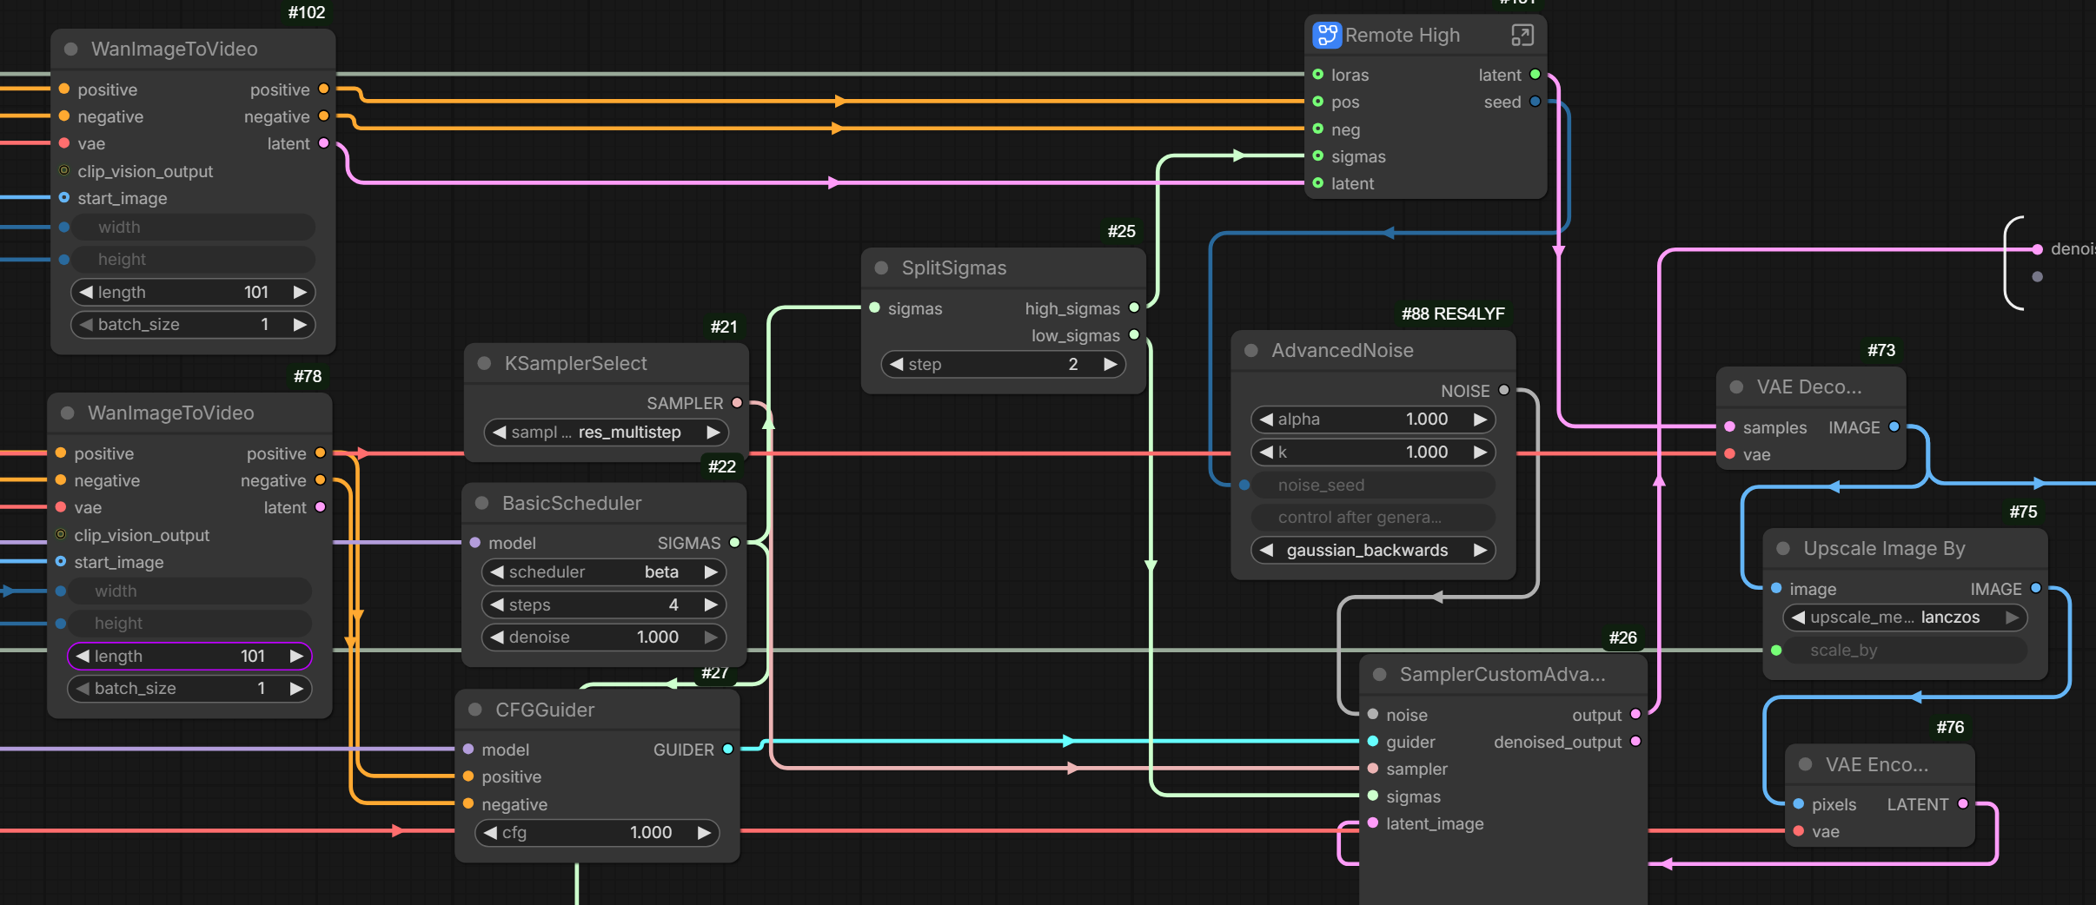
Task: Open the Remote High subgraph icon
Action: tap(1326, 36)
